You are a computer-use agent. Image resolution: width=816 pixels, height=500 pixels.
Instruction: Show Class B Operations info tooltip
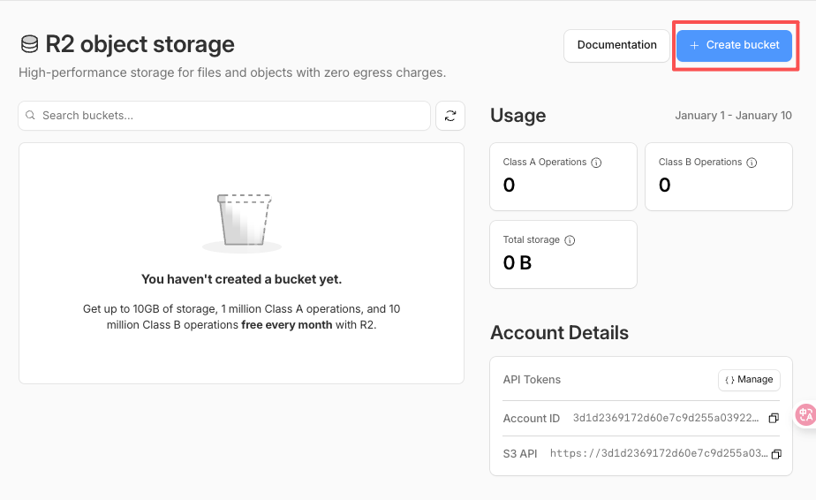(x=752, y=163)
